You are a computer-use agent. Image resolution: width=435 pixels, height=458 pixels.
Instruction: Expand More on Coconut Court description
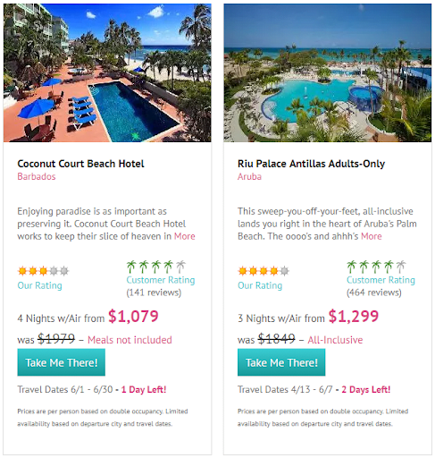tap(185, 236)
